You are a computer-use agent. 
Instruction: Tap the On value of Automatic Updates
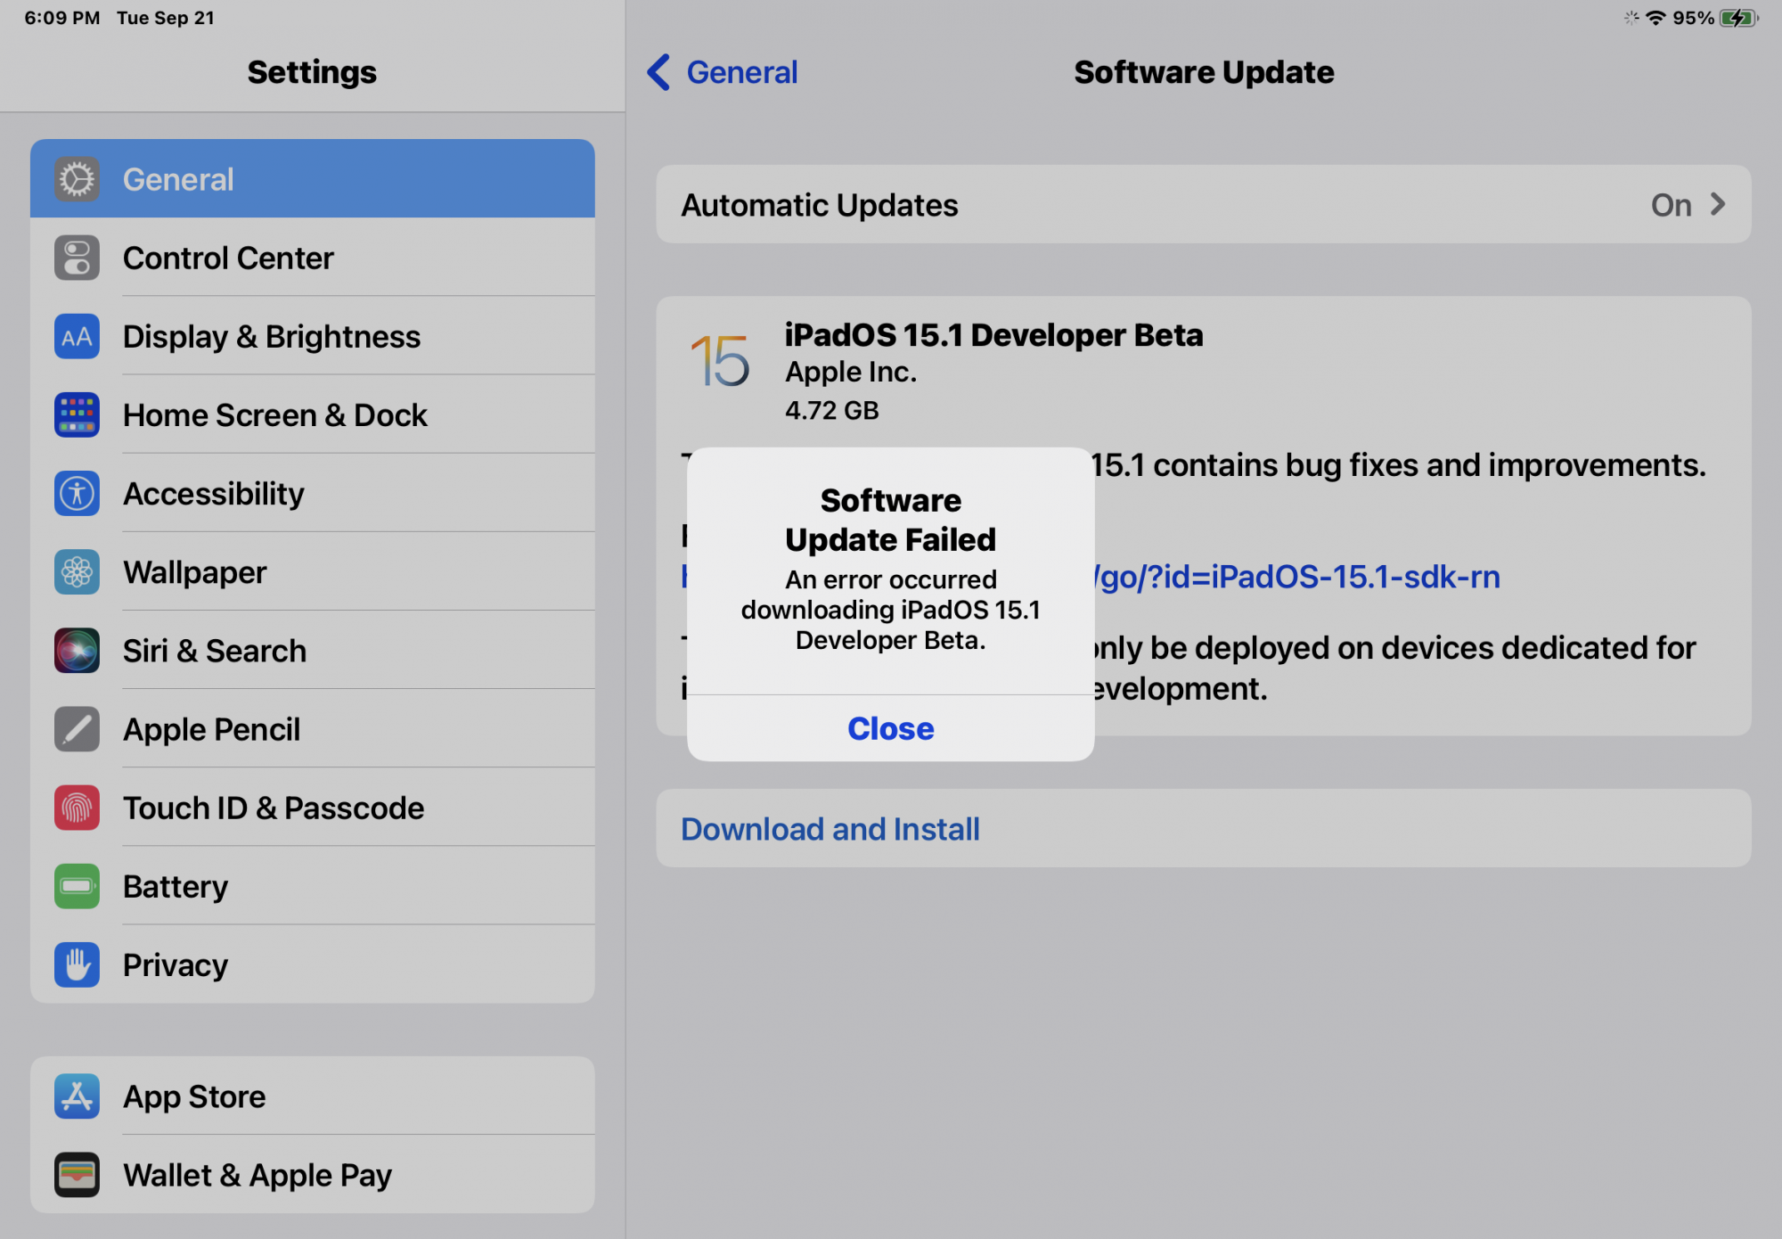[1671, 205]
